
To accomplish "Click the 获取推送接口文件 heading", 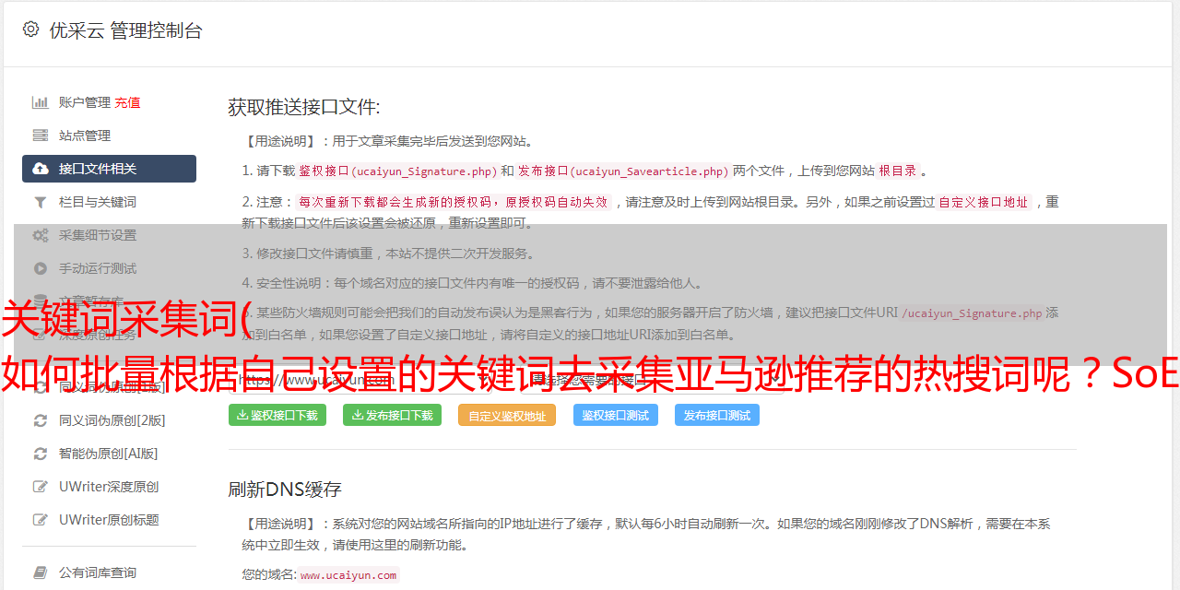I will 304,107.
